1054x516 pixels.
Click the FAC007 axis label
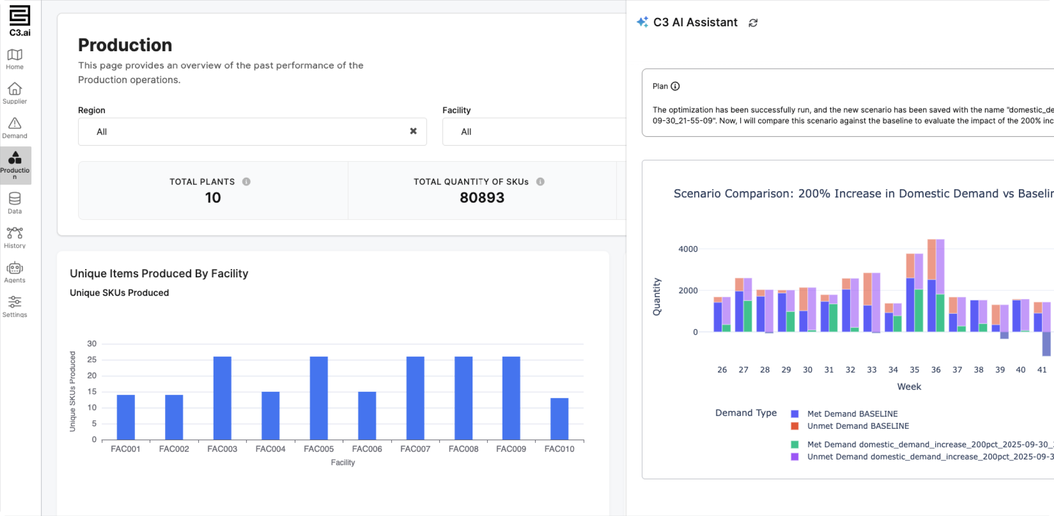tap(415, 449)
